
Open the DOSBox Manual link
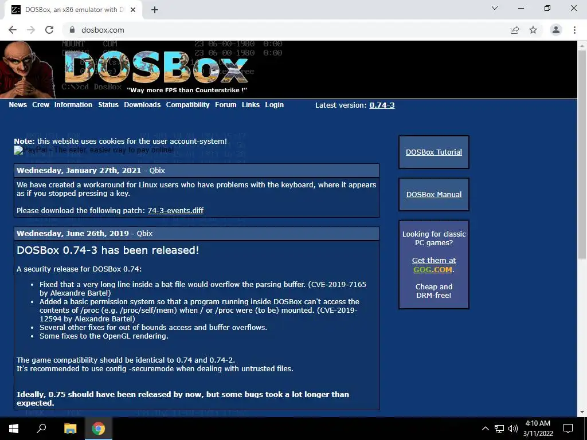(434, 194)
